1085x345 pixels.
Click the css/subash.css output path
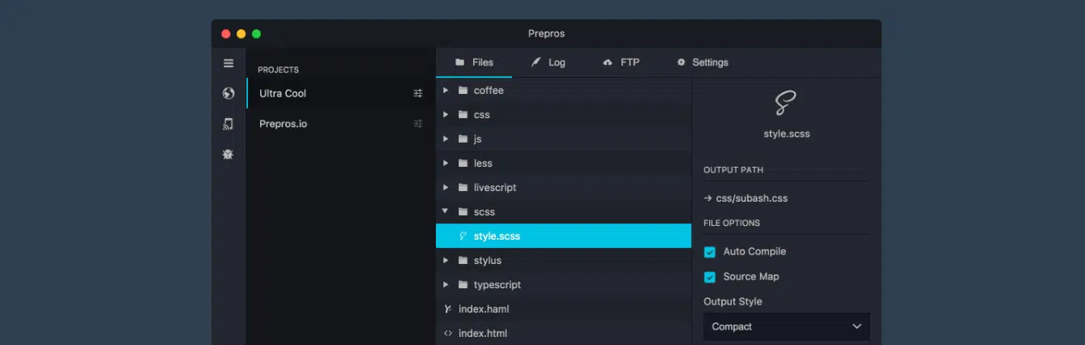coord(751,198)
